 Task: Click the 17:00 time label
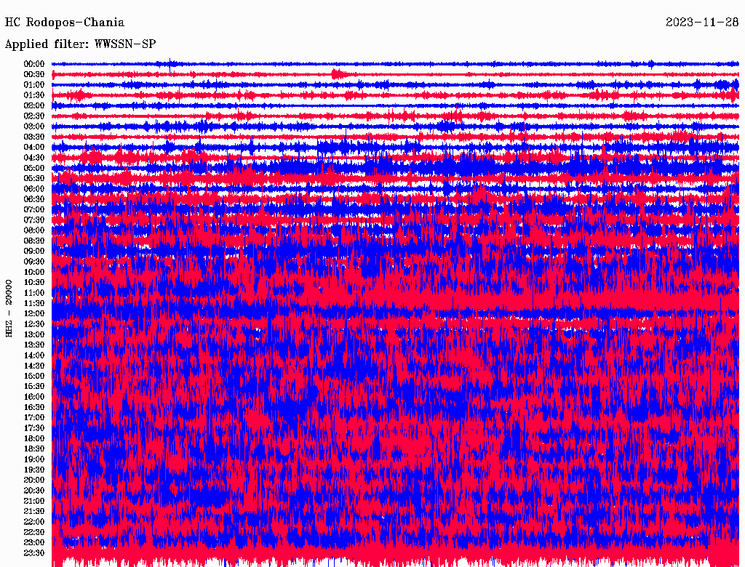(x=34, y=417)
